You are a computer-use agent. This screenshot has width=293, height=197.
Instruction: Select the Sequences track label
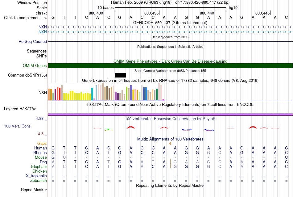tap(37, 51)
